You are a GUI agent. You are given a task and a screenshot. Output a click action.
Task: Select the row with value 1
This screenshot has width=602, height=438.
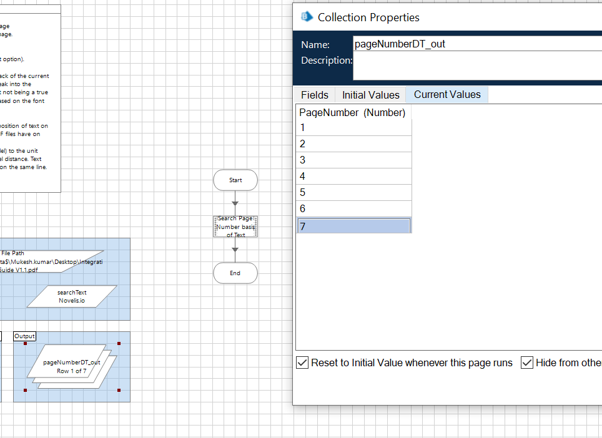tap(353, 128)
